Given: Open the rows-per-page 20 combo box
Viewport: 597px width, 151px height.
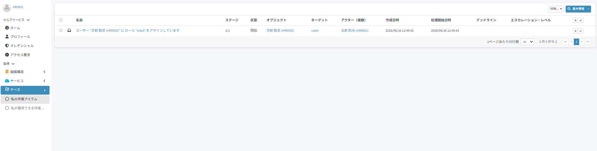Looking at the screenshot, I should coord(527,42).
